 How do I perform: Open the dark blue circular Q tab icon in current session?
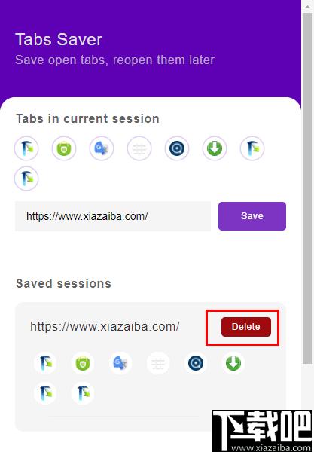coord(177,148)
